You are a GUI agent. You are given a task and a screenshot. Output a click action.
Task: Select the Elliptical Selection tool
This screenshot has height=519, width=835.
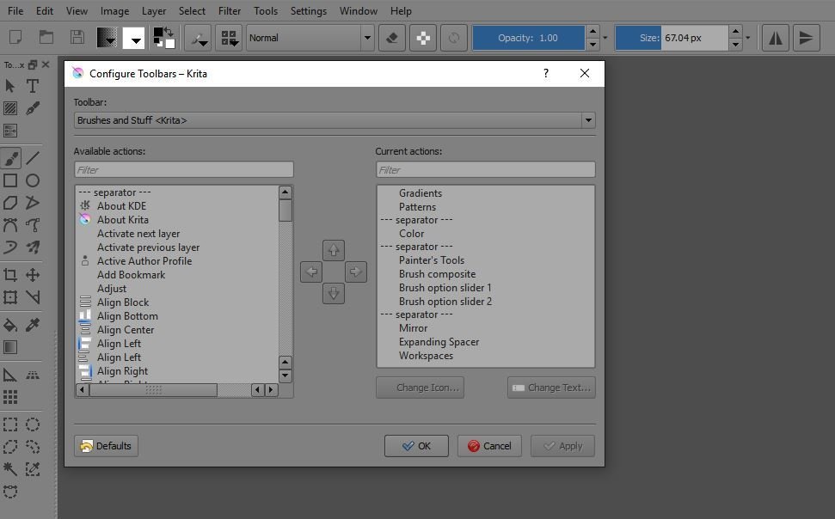point(33,424)
